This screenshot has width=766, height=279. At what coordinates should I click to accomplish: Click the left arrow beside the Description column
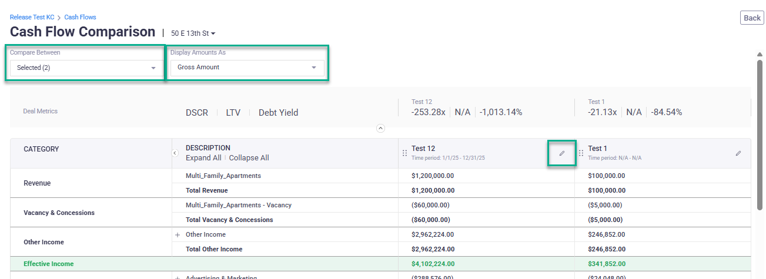point(175,153)
